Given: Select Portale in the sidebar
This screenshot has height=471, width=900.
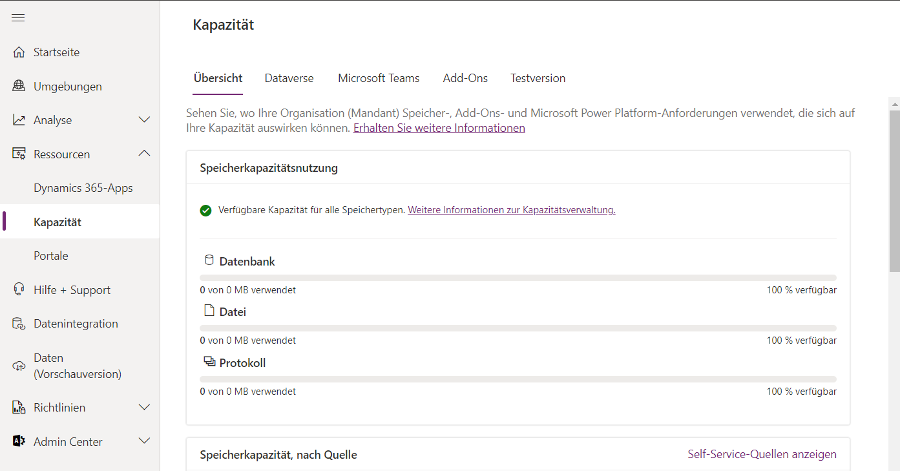Looking at the screenshot, I should coord(50,255).
